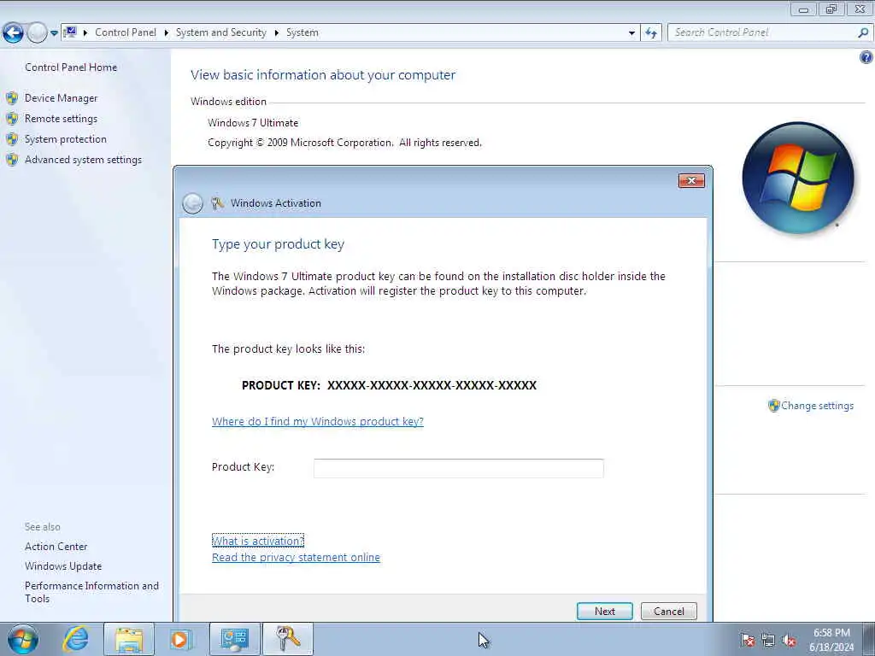Open Windows Explorer from taskbar

click(x=129, y=639)
